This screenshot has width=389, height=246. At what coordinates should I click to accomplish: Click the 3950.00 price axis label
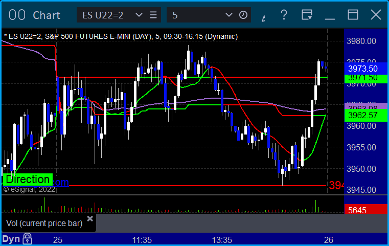361,169
